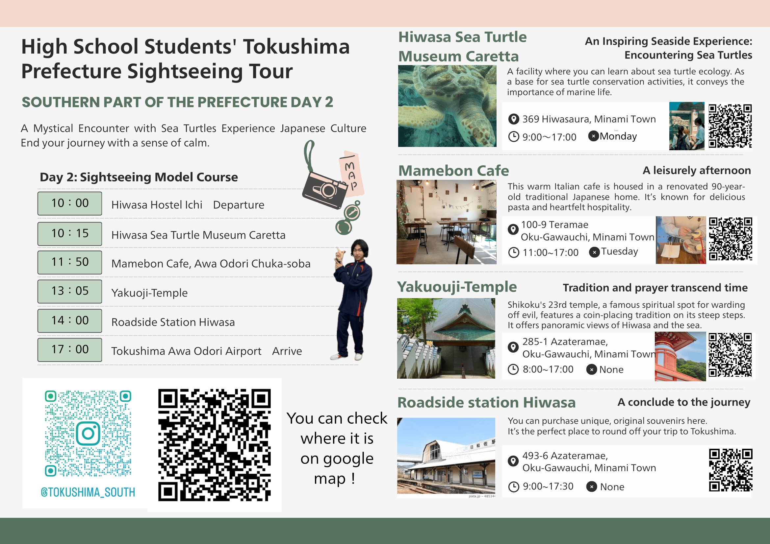Click the Roadside station building photo

coord(446,456)
